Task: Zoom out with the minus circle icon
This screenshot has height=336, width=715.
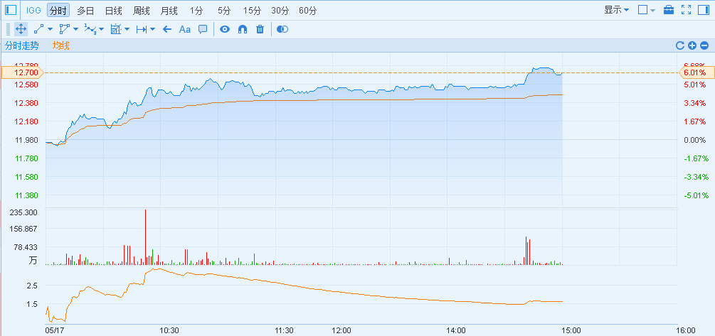Action: pos(704,45)
